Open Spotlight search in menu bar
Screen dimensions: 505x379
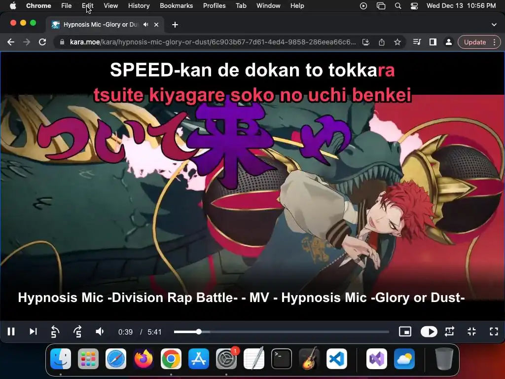coord(398,6)
